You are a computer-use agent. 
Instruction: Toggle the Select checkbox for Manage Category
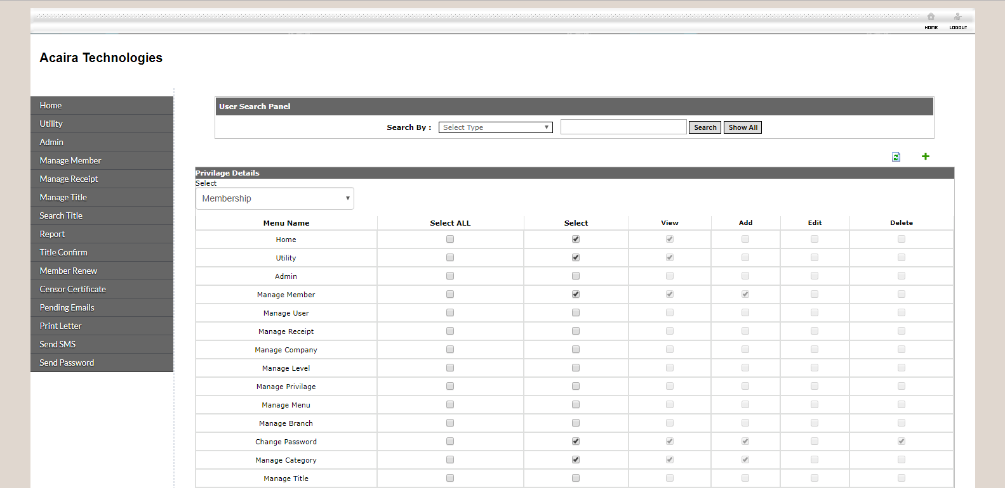click(x=576, y=460)
